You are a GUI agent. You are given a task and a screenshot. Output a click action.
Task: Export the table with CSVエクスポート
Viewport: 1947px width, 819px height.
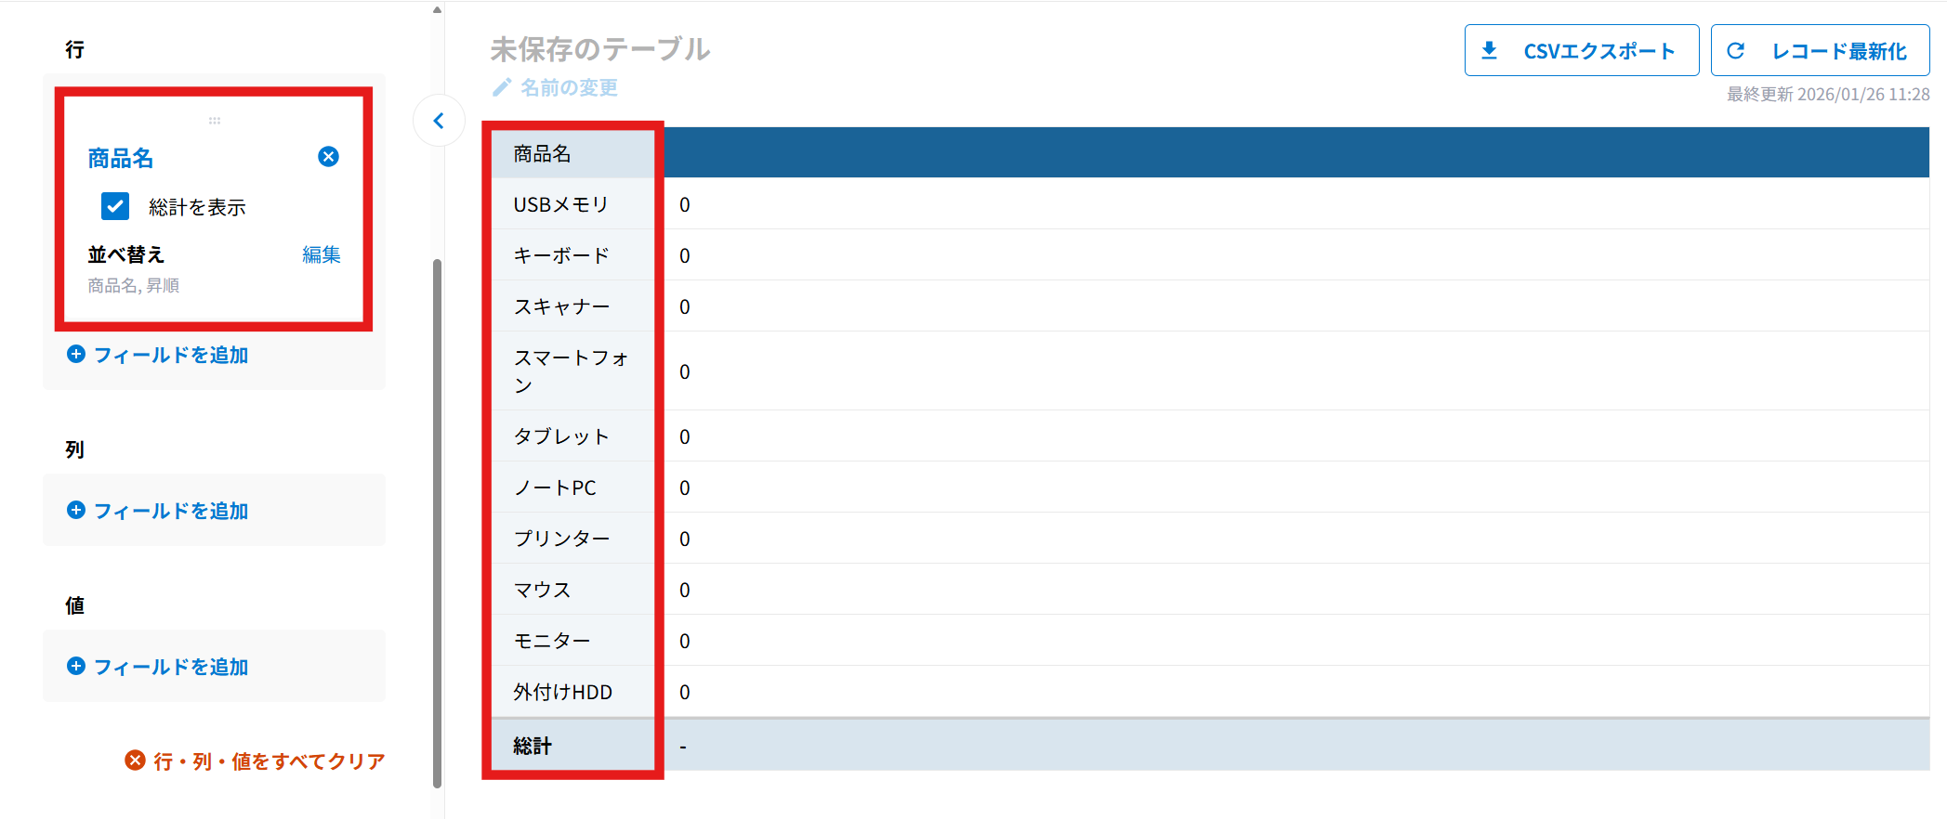[1598, 51]
